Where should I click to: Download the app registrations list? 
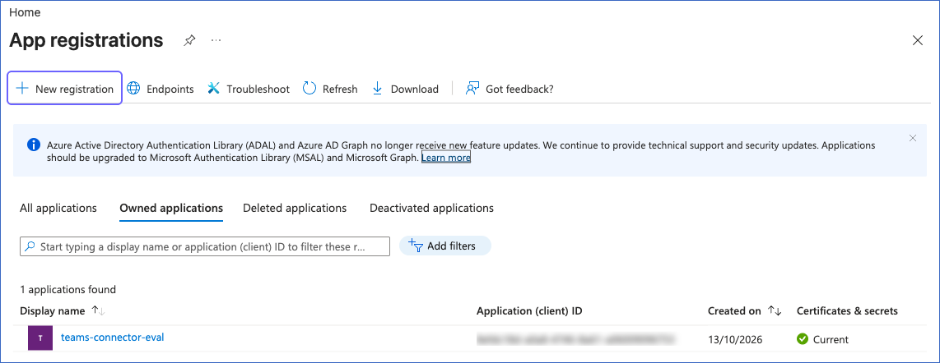(x=405, y=89)
